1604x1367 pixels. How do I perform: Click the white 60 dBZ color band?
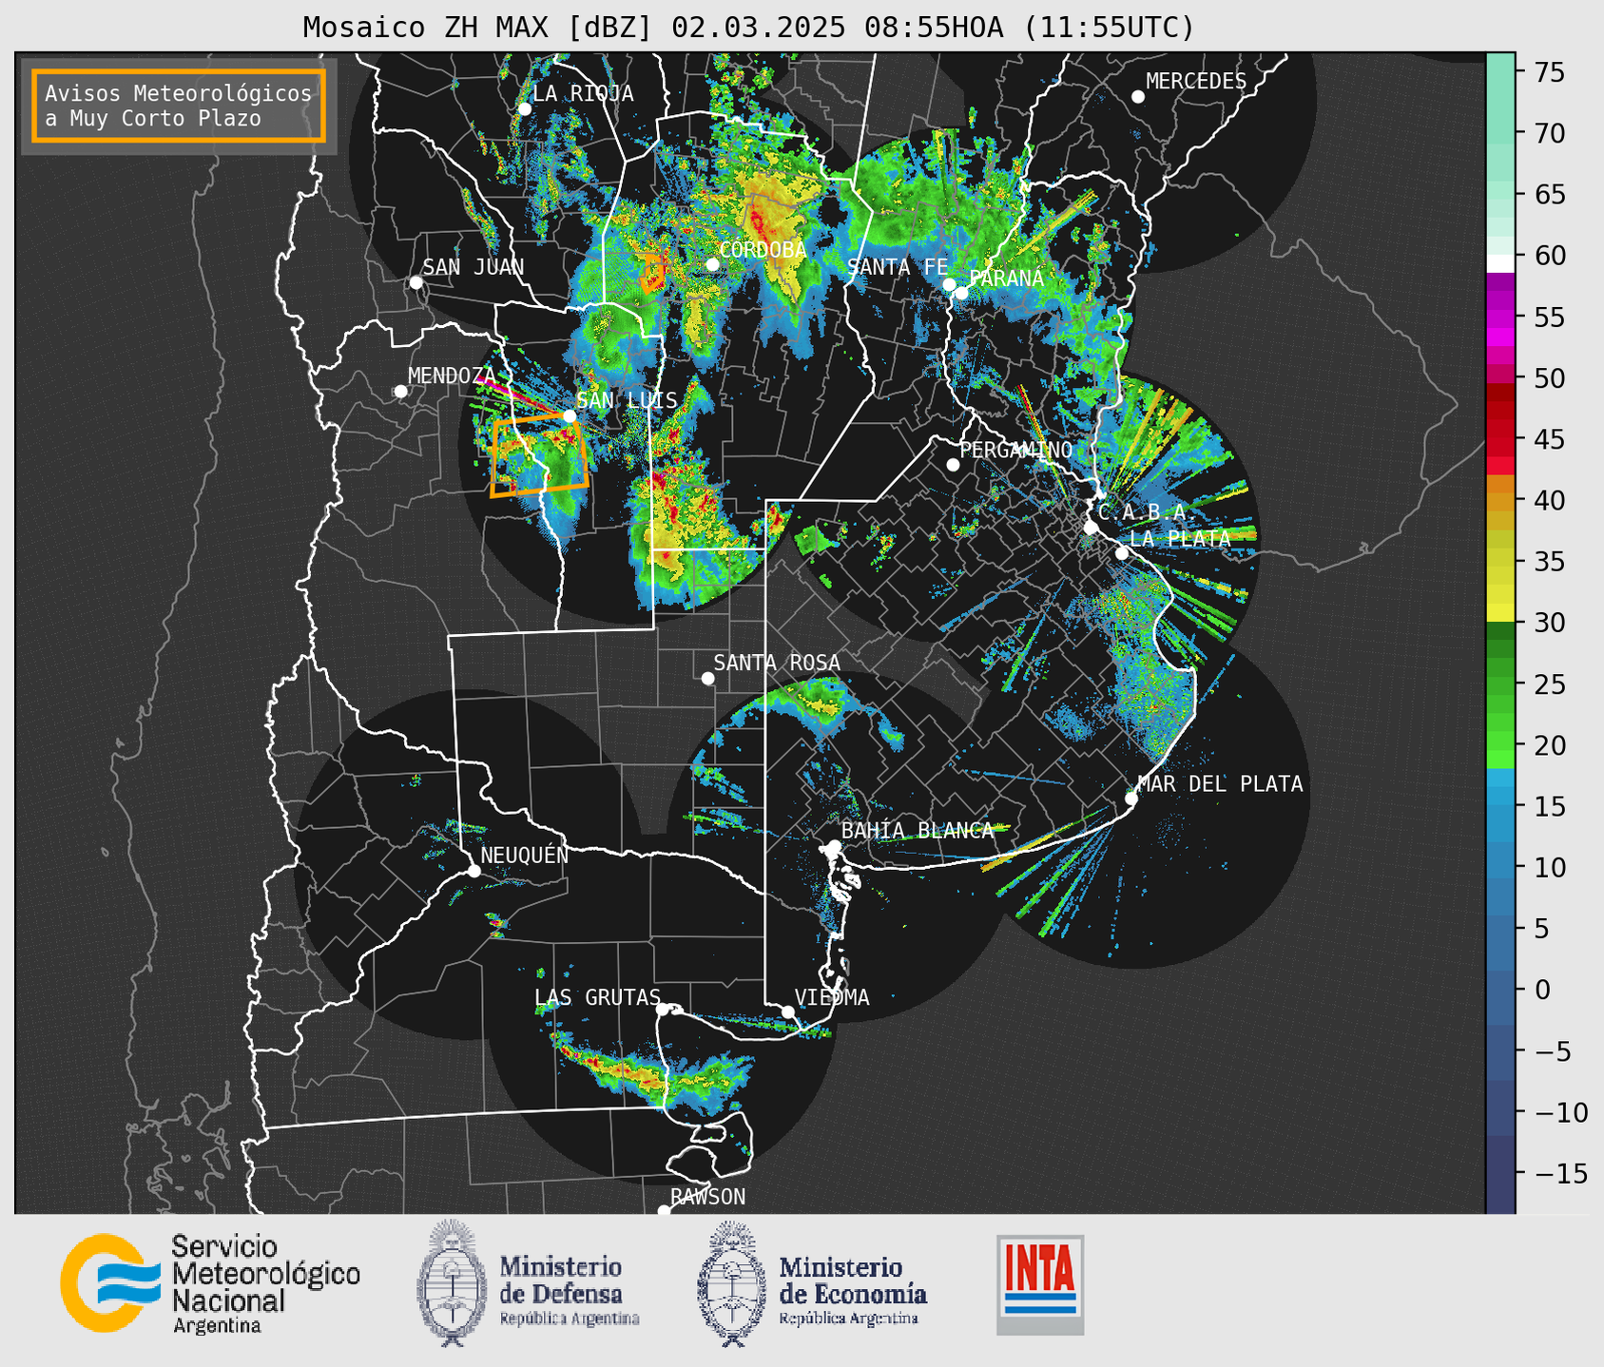[1500, 263]
